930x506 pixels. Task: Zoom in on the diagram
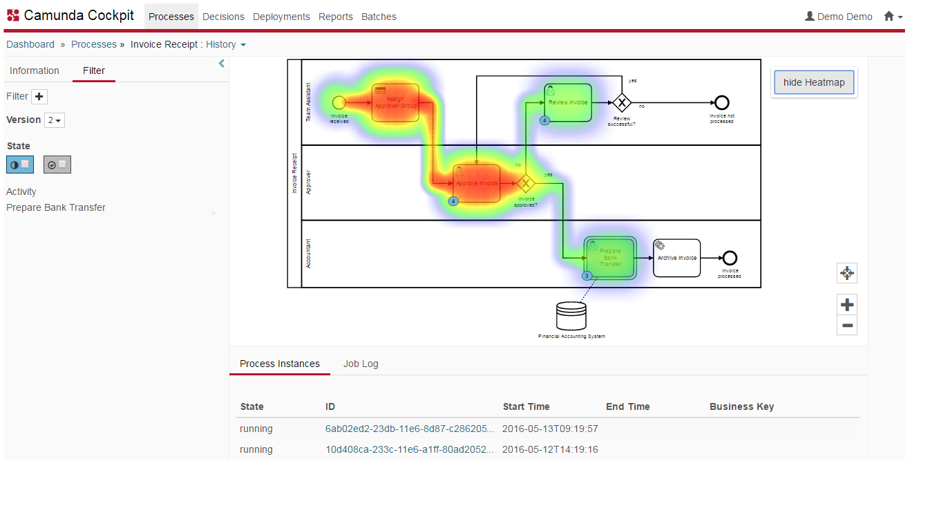pyautogui.click(x=847, y=305)
